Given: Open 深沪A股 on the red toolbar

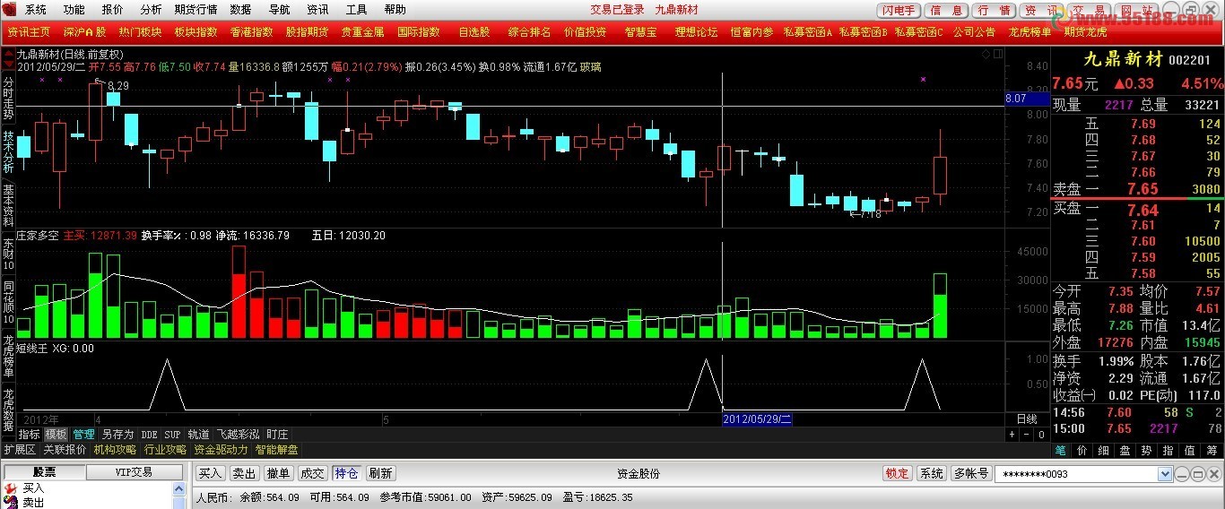Looking at the screenshot, I should pyautogui.click(x=84, y=31).
